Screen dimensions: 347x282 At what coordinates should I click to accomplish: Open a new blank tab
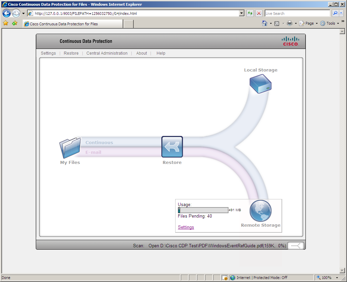[129, 24]
